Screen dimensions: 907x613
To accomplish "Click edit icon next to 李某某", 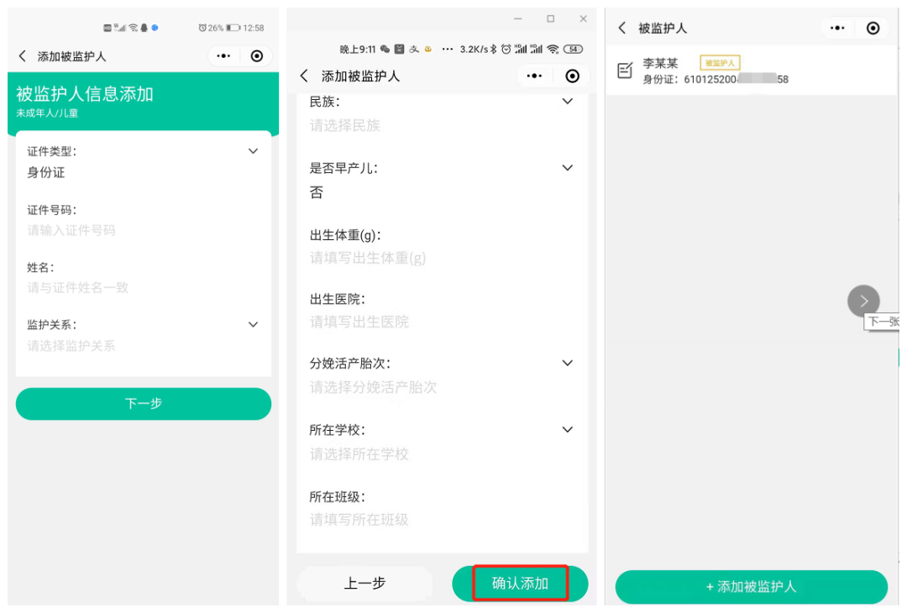I will pos(625,71).
